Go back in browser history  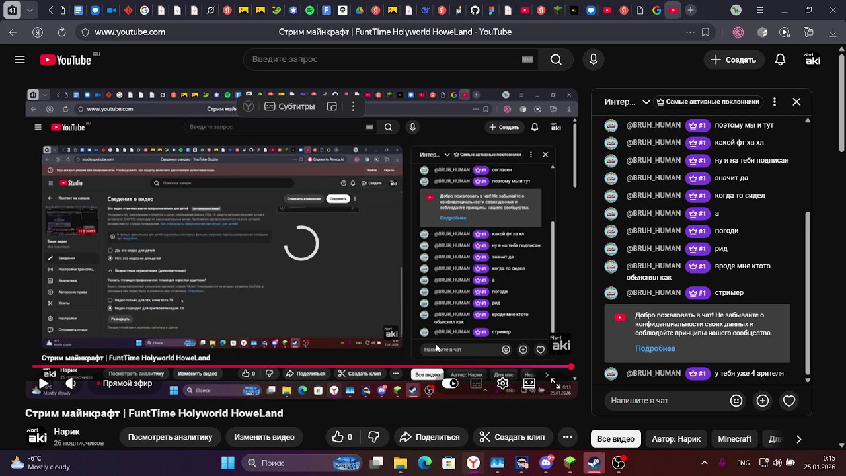point(13,32)
